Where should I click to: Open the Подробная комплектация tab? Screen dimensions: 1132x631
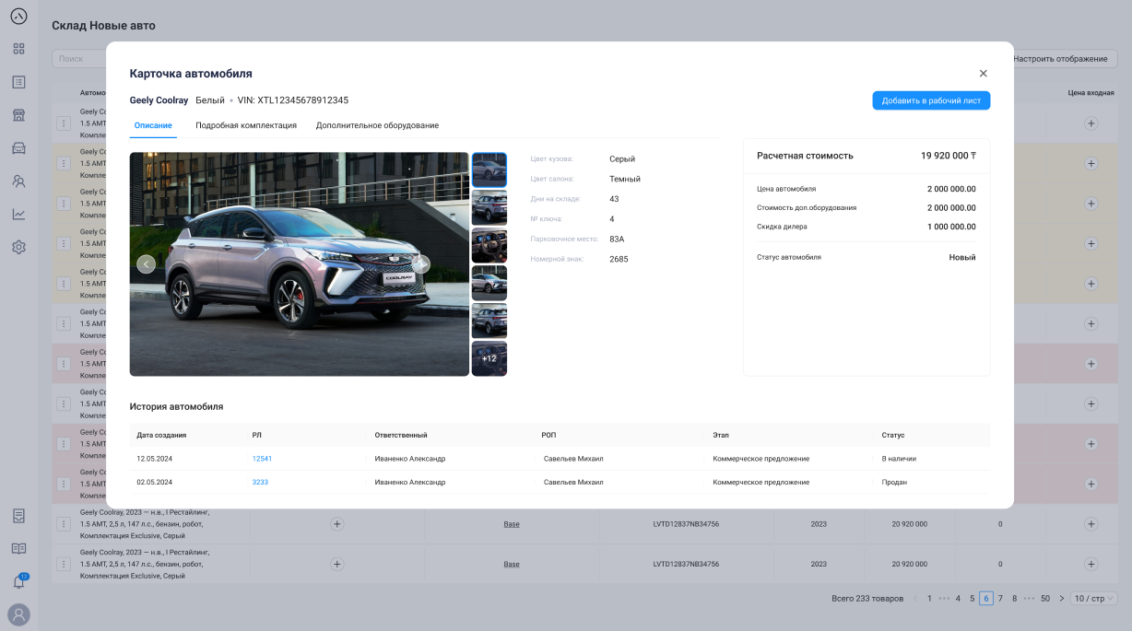(x=246, y=125)
